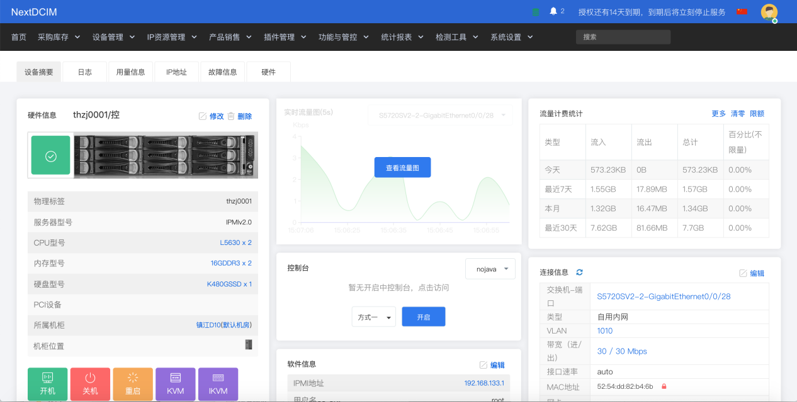Open the user avatar menu
Viewport: 797px width, 402px height.
coord(769,12)
